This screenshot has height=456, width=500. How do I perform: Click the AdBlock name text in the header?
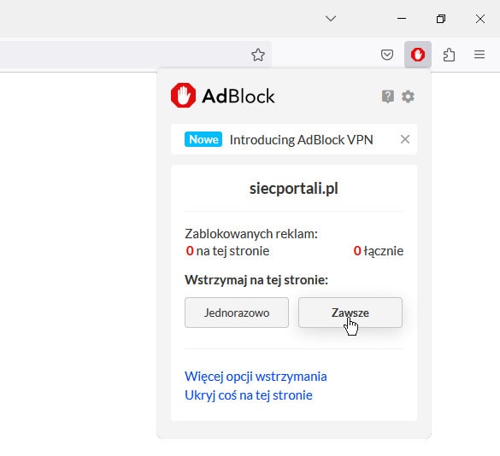click(x=238, y=96)
